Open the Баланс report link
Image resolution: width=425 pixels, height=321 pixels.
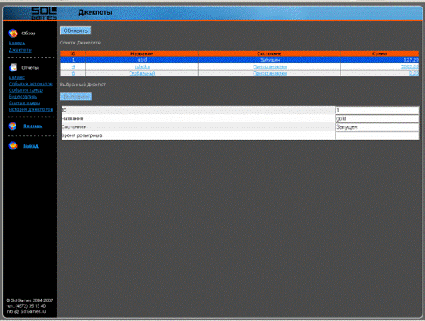(x=16, y=77)
